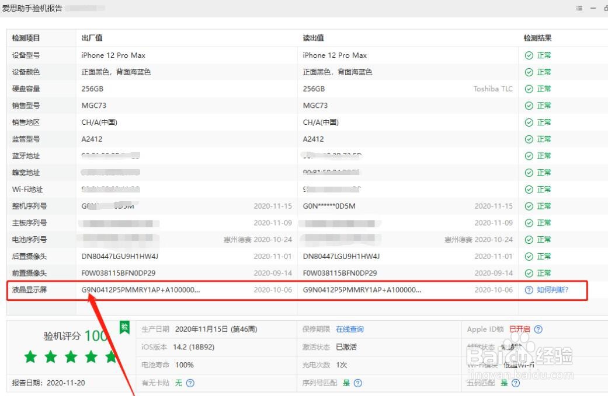
Task: Select read front camera serial F0W038115BFN0DP29
Action: tap(340, 274)
